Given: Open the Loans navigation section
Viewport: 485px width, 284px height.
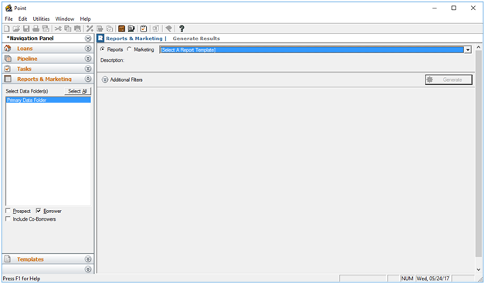Looking at the screenshot, I should coord(25,49).
